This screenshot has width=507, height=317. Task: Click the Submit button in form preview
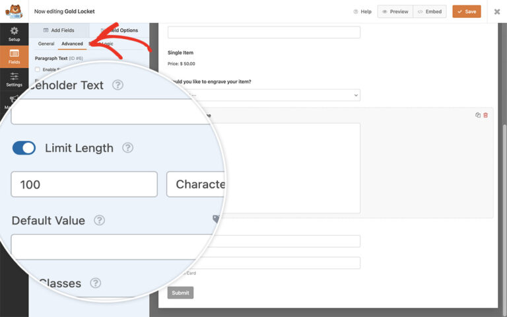click(x=180, y=293)
